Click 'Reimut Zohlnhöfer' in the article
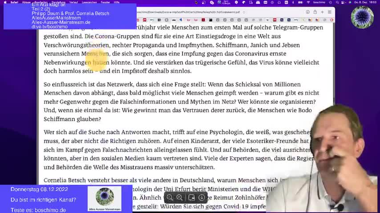 click(x=239, y=197)
